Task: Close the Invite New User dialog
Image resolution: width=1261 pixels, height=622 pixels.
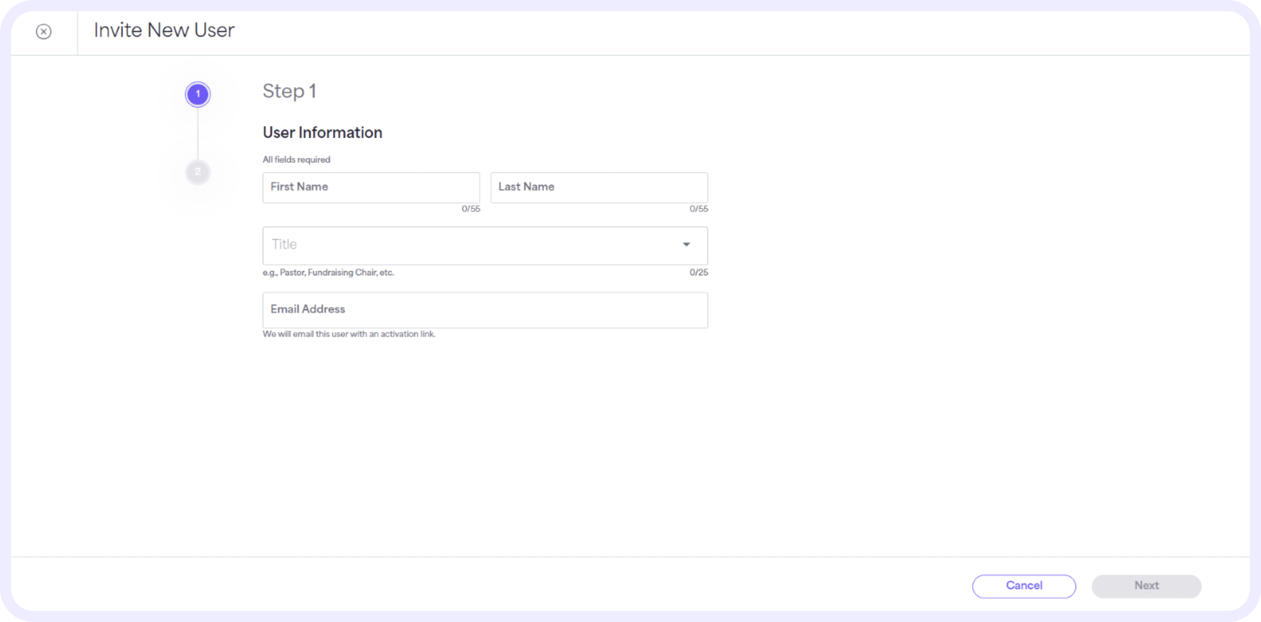Action: tap(44, 32)
